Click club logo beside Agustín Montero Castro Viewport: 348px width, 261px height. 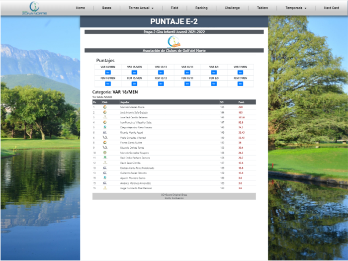click(x=105, y=178)
